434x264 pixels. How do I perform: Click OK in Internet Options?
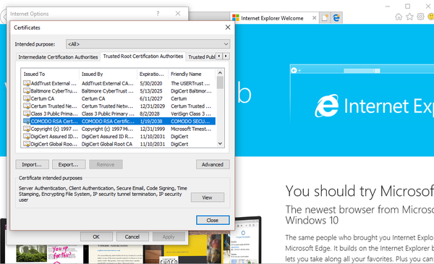pyautogui.click(x=96, y=237)
